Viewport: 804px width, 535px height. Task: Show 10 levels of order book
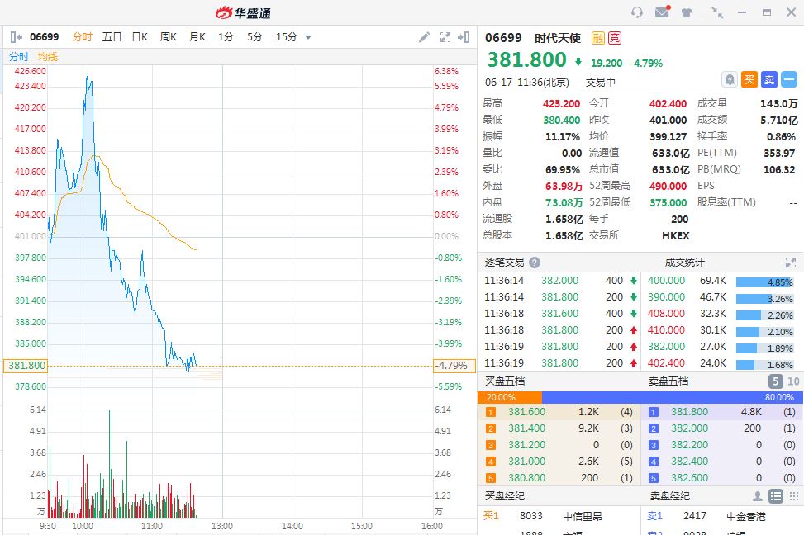(793, 381)
